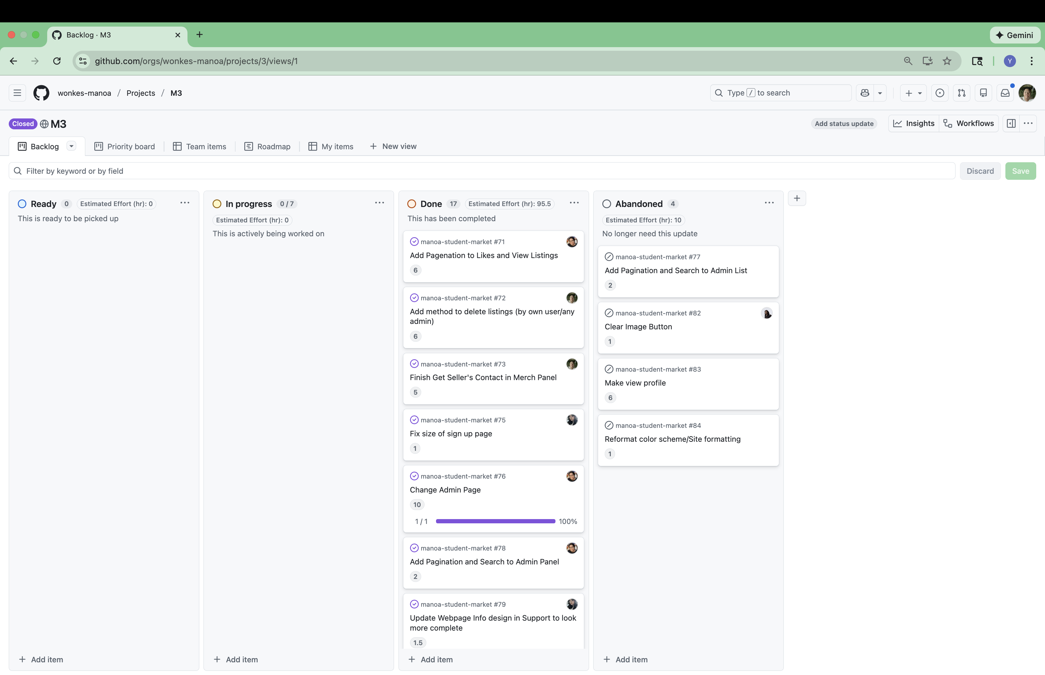Open issue Change Admin Page link
Viewport: 1045px width, 675px height.
(445, 489)
